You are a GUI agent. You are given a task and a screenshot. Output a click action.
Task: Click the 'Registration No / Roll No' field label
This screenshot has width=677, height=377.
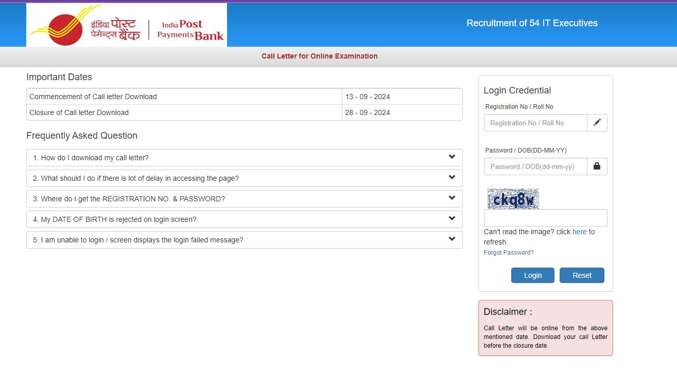point(519,107)
